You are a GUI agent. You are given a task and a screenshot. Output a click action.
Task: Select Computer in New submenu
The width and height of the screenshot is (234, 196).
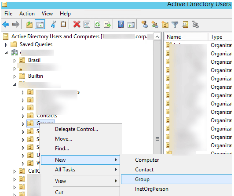(177, 160)
